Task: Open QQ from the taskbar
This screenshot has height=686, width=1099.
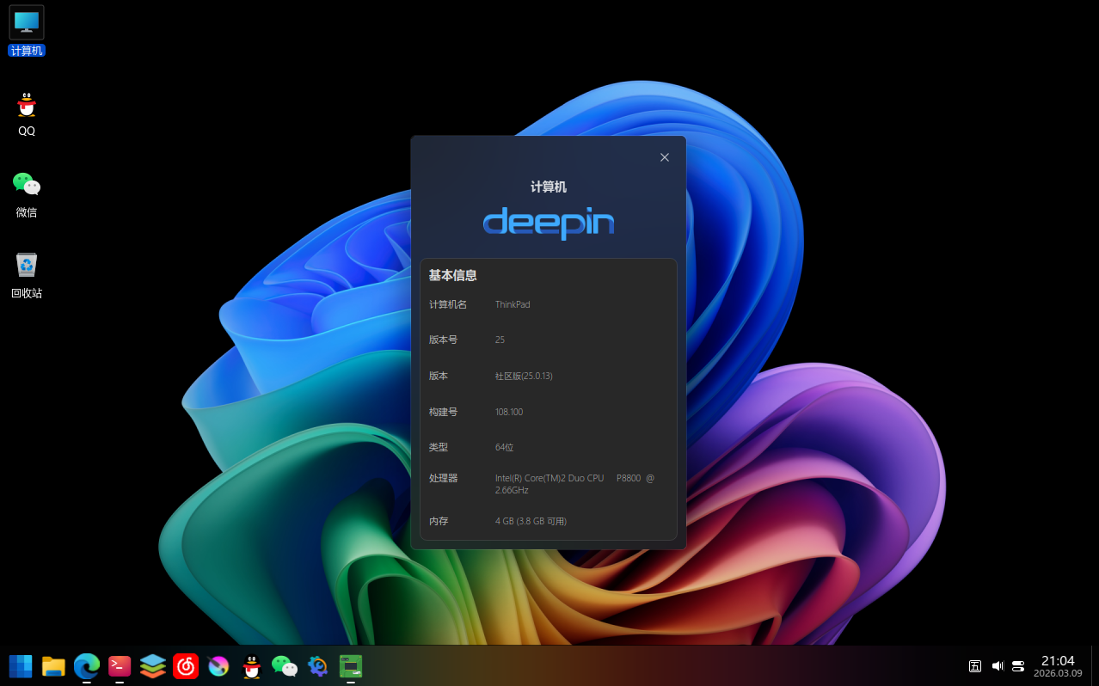Action: (251, 666)
